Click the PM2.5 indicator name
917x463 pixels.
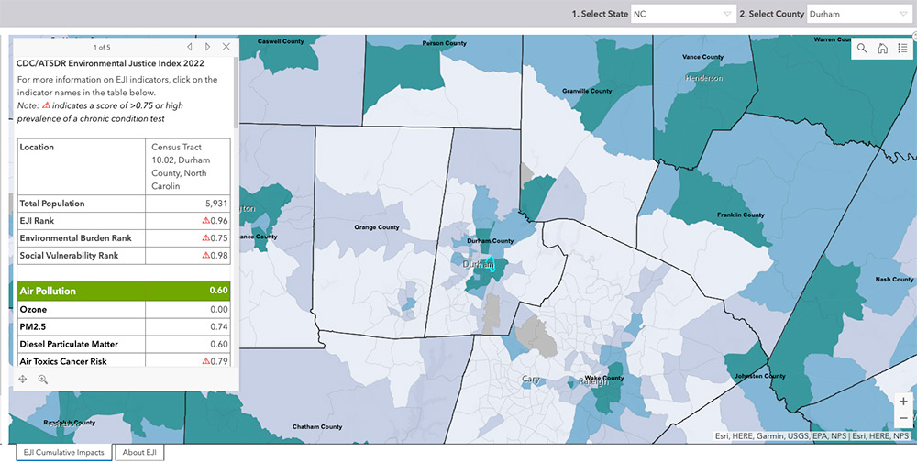[32, 327]
